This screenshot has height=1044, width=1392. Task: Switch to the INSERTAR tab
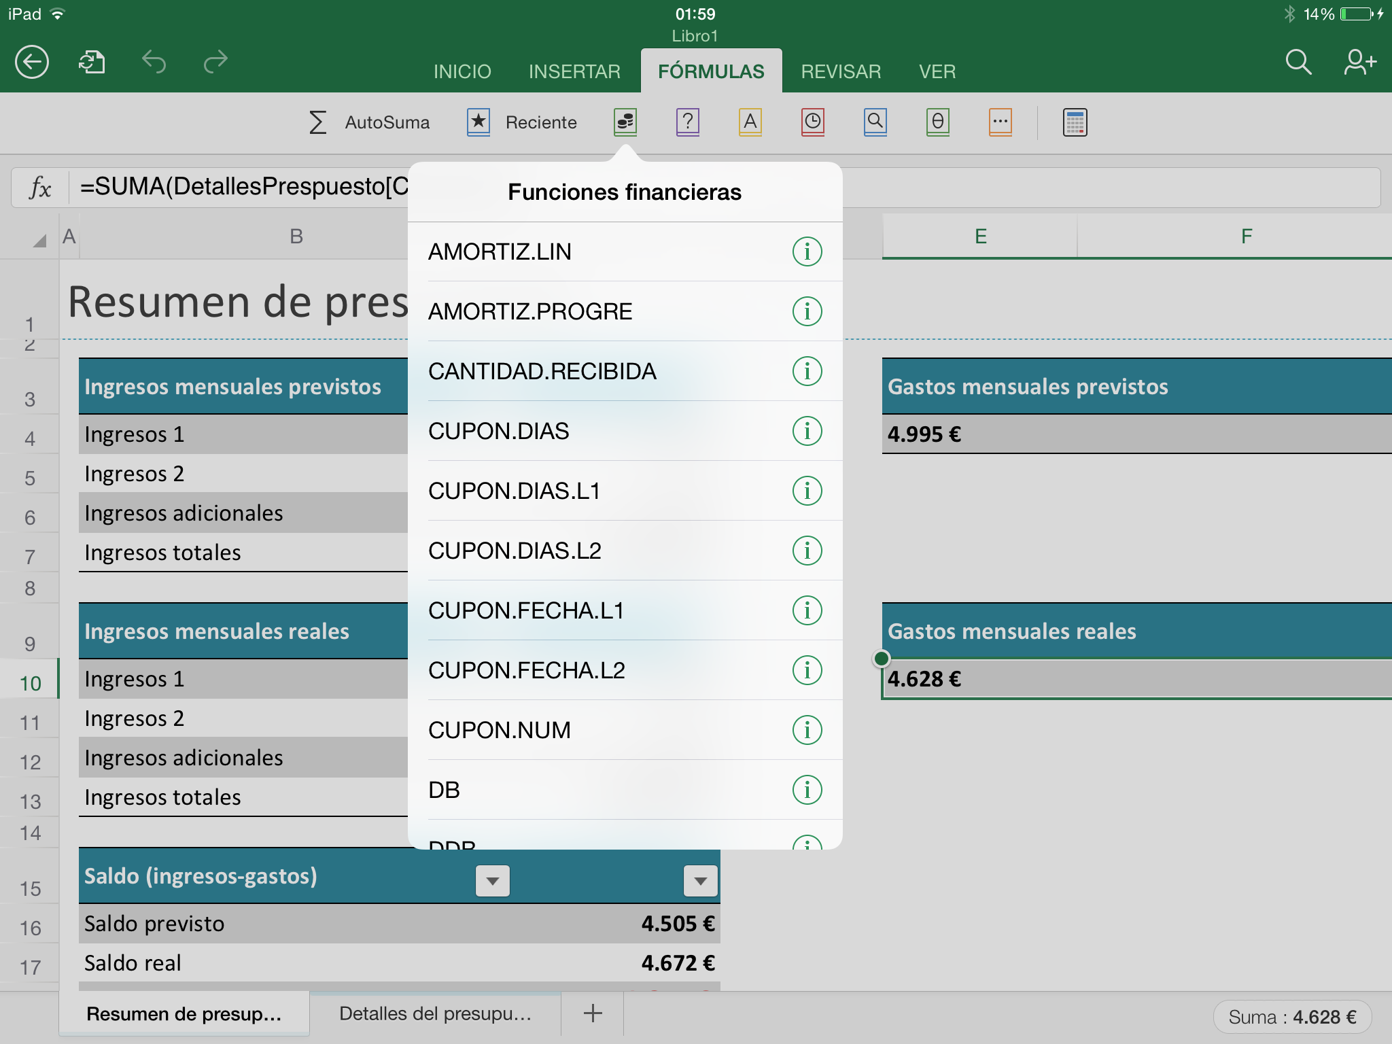(x=574, y=71)
